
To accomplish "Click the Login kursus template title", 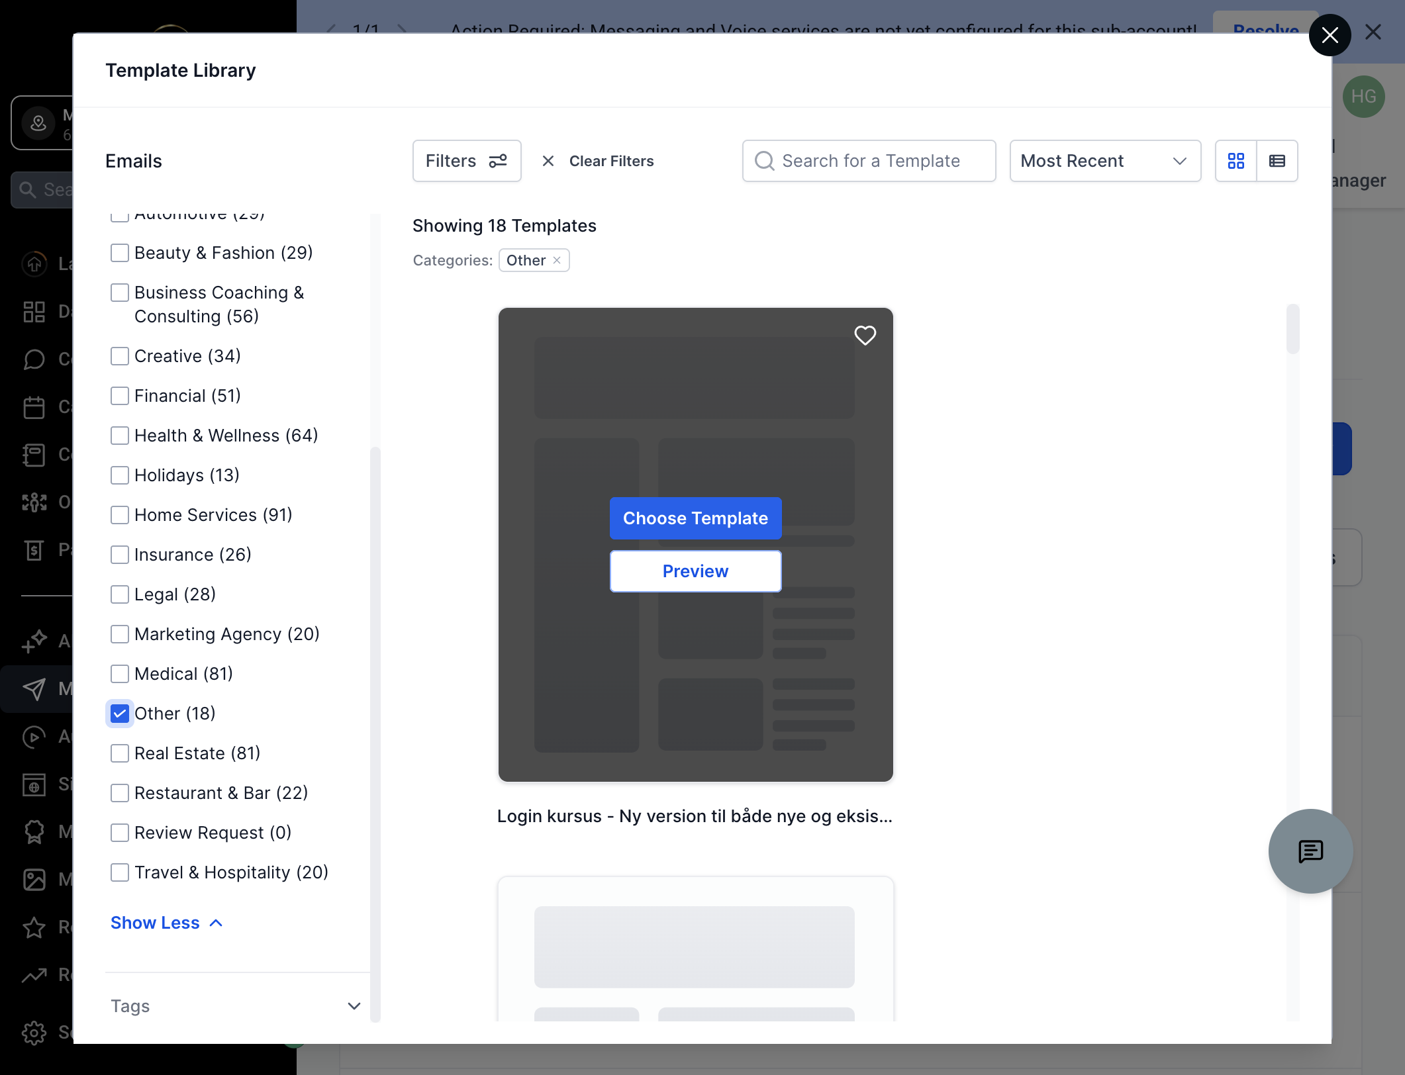I will [x=695, y=816].
